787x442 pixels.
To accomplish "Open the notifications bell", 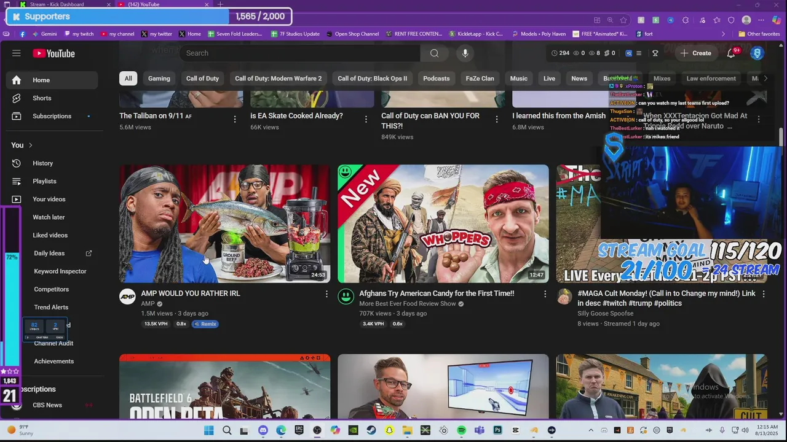I will point(731,53).
